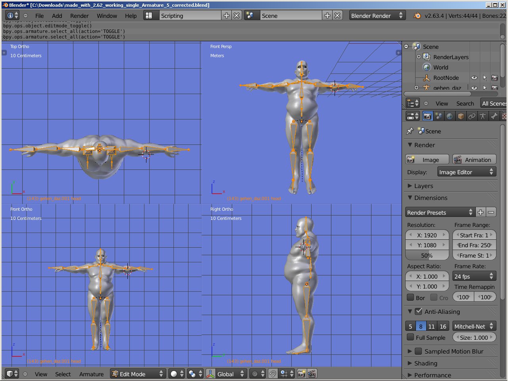The height and width of the screenshot is (381, 508).
Task: Open the Outliner editor type selector
Action: pos(413,103)
